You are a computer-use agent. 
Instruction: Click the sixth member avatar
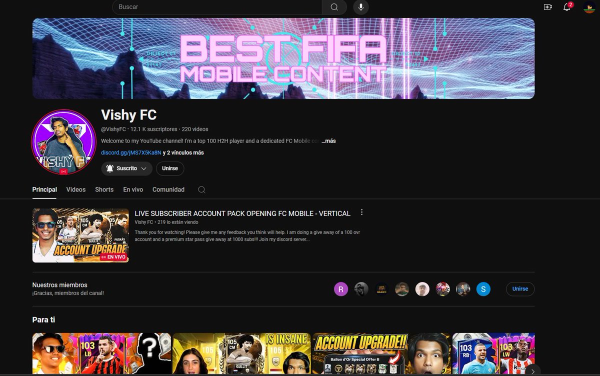pos(443,289)
